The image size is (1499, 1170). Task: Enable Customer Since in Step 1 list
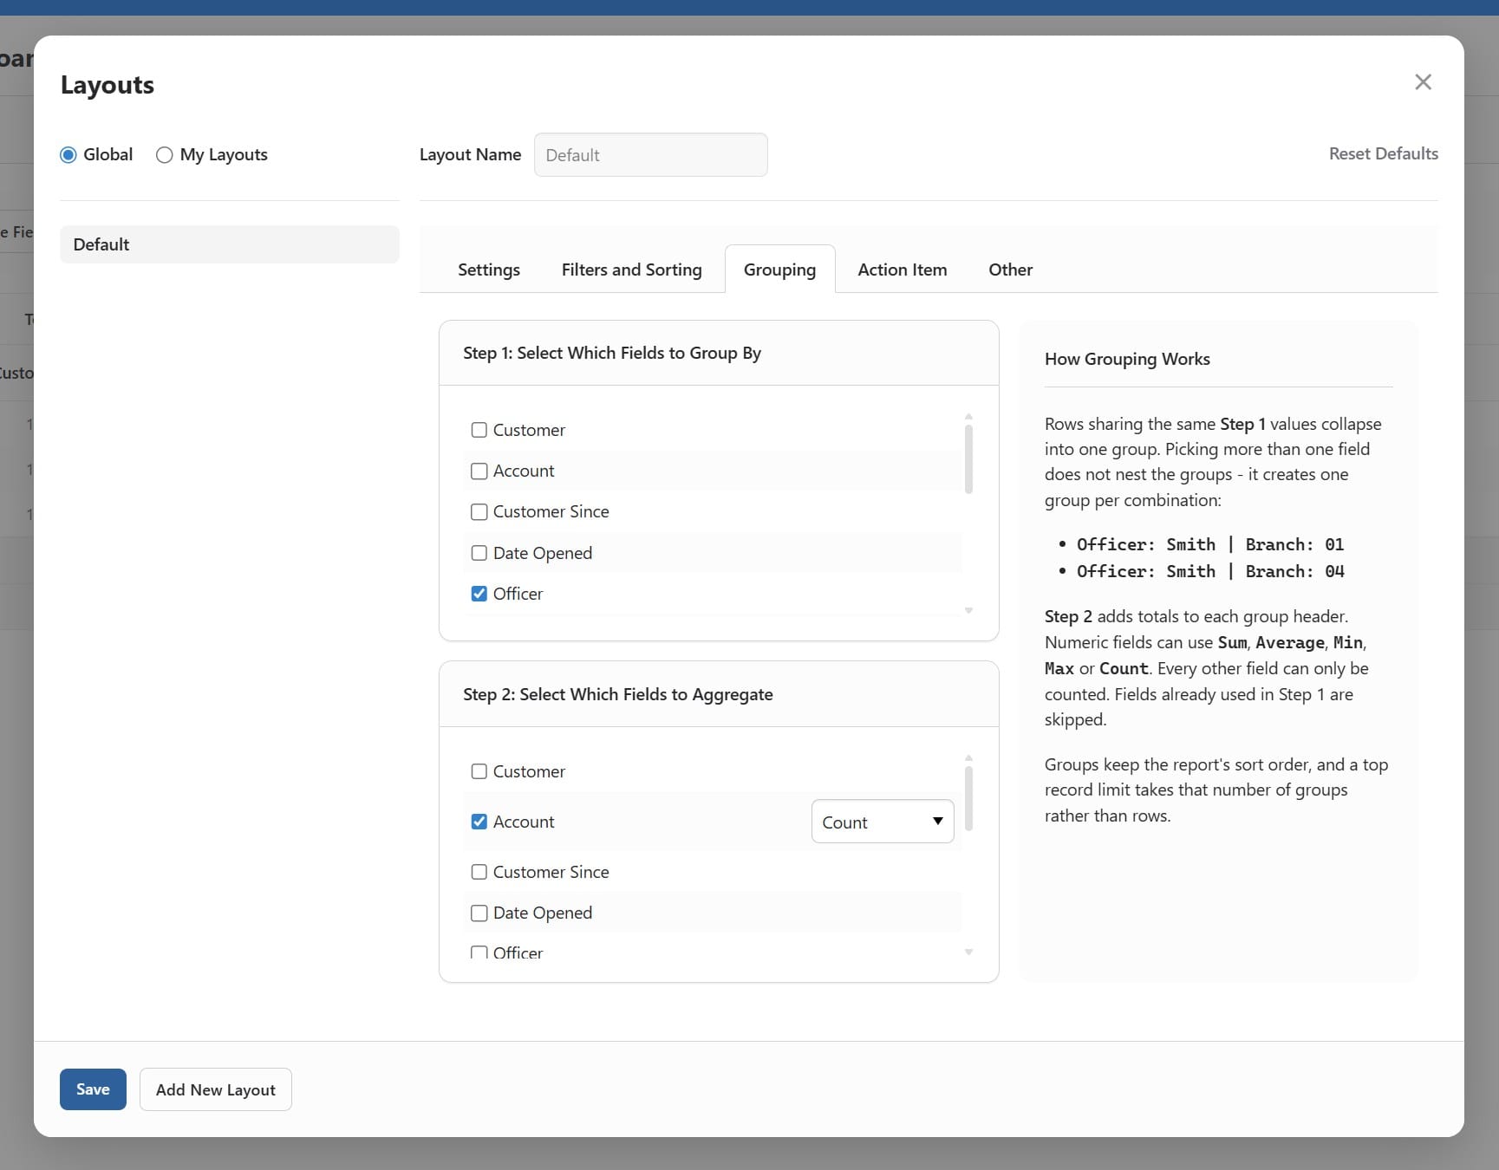pyautogui.click(x=479, y=511)
